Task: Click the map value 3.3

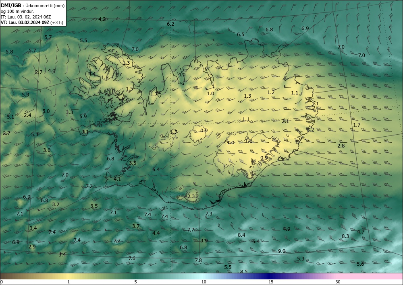Action: tap(69, 112)
